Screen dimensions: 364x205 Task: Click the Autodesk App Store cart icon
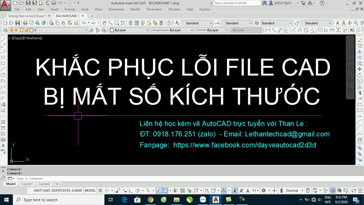303,3
